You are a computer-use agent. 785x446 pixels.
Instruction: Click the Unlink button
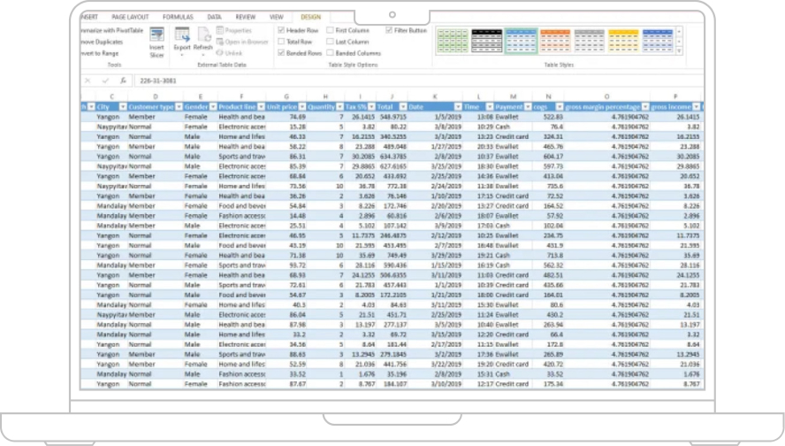(234, 53)
